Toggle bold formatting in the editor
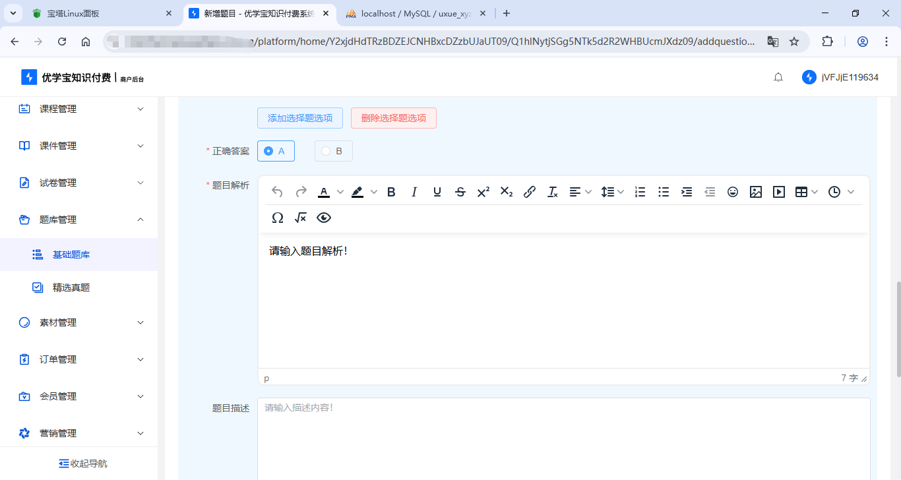Viewport: 901px width, 480px height. pos(391,192)
